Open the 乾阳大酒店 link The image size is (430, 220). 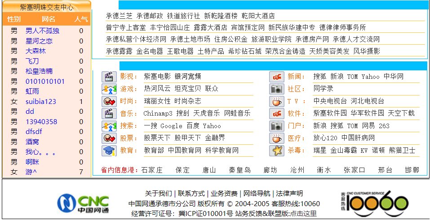pos(258,16)
